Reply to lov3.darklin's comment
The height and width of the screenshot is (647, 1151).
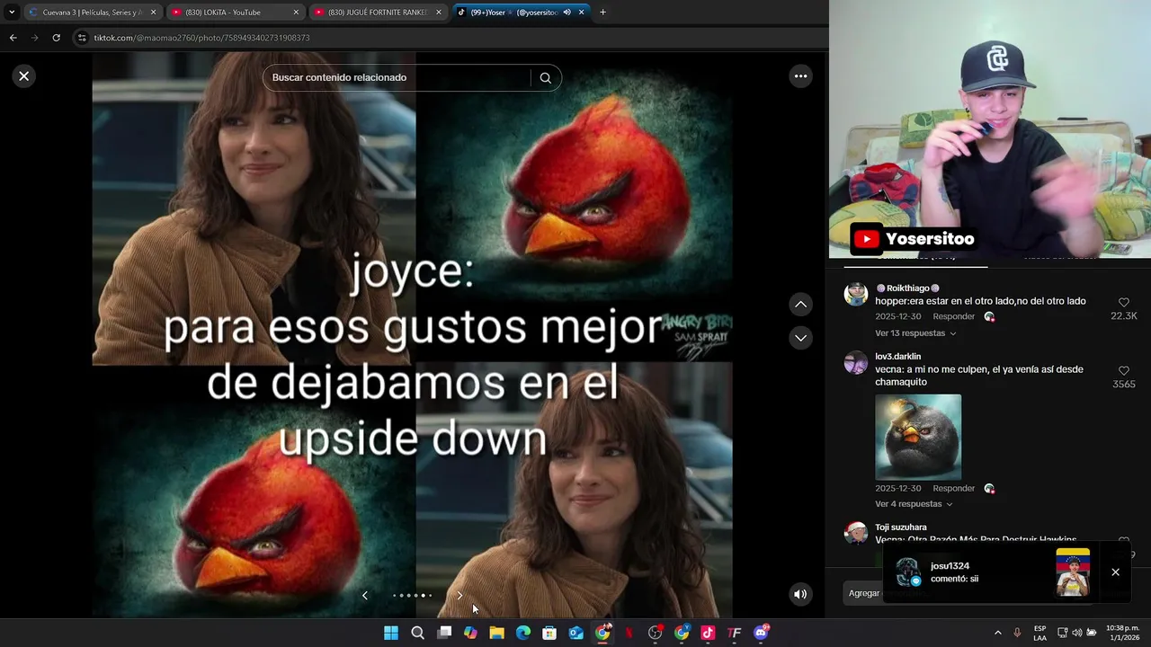click(x=953, y=488)
